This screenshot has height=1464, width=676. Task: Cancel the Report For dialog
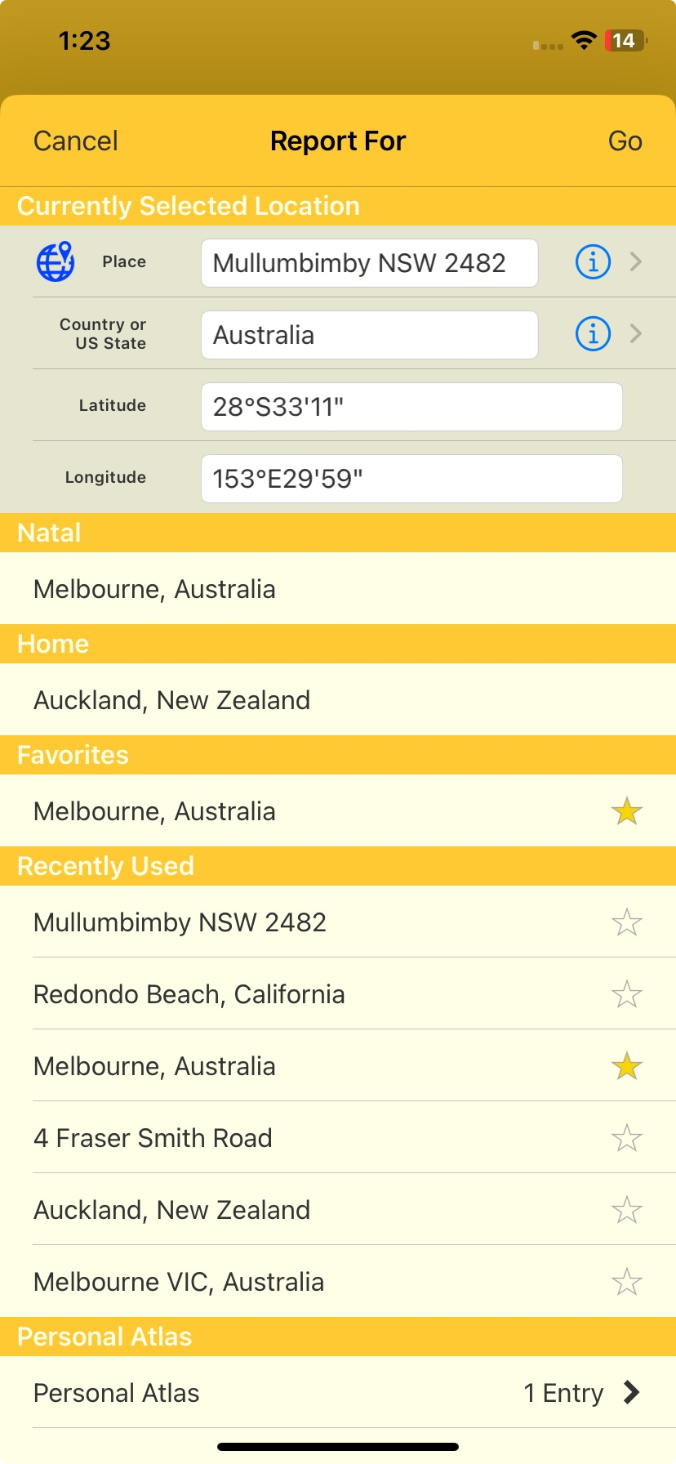[x=76, y=141]
